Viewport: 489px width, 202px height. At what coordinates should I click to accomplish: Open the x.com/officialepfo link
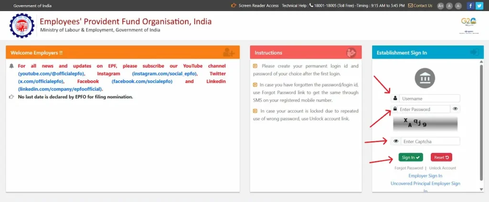(41, 81)
